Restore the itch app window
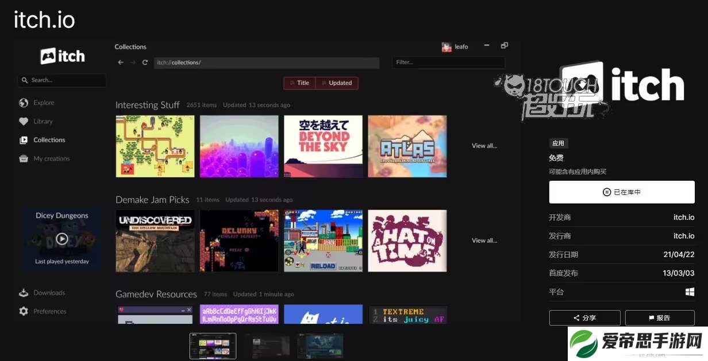 (x=505, y=45)
